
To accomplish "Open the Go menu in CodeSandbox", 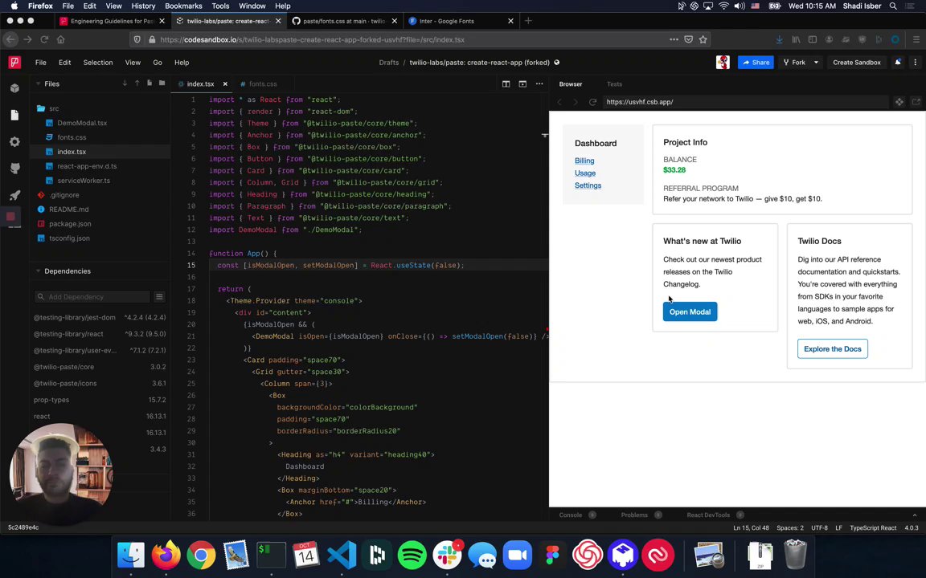I will coord(158,62).
